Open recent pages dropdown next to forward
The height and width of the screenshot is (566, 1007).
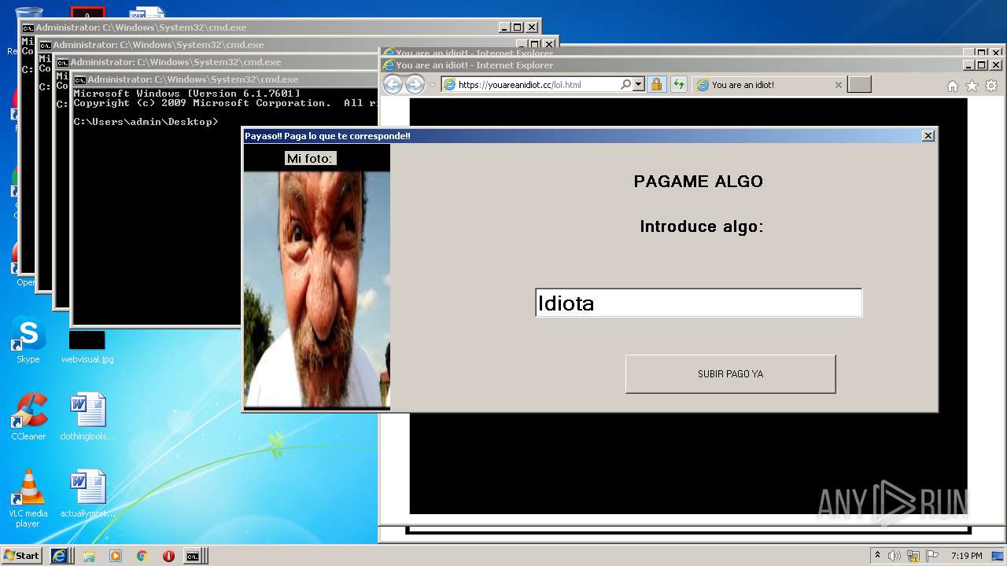click(432, 85)
